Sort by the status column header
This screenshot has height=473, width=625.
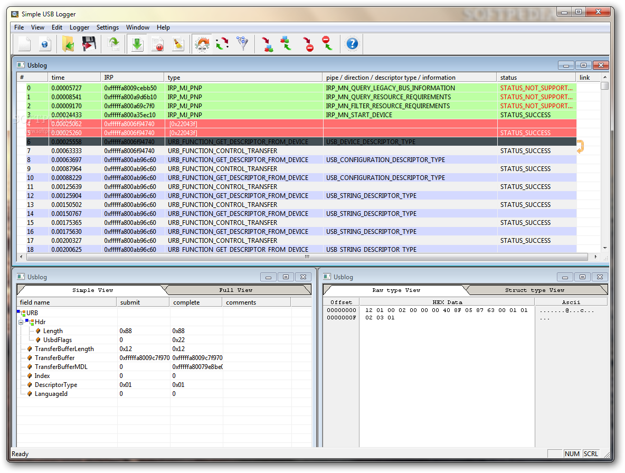536,77
